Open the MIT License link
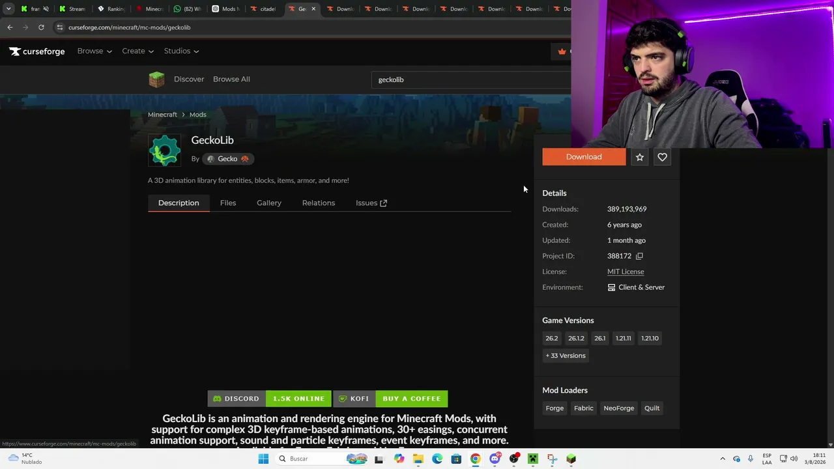The width and height of the screenshot is (834, 469). click(625, 272)
